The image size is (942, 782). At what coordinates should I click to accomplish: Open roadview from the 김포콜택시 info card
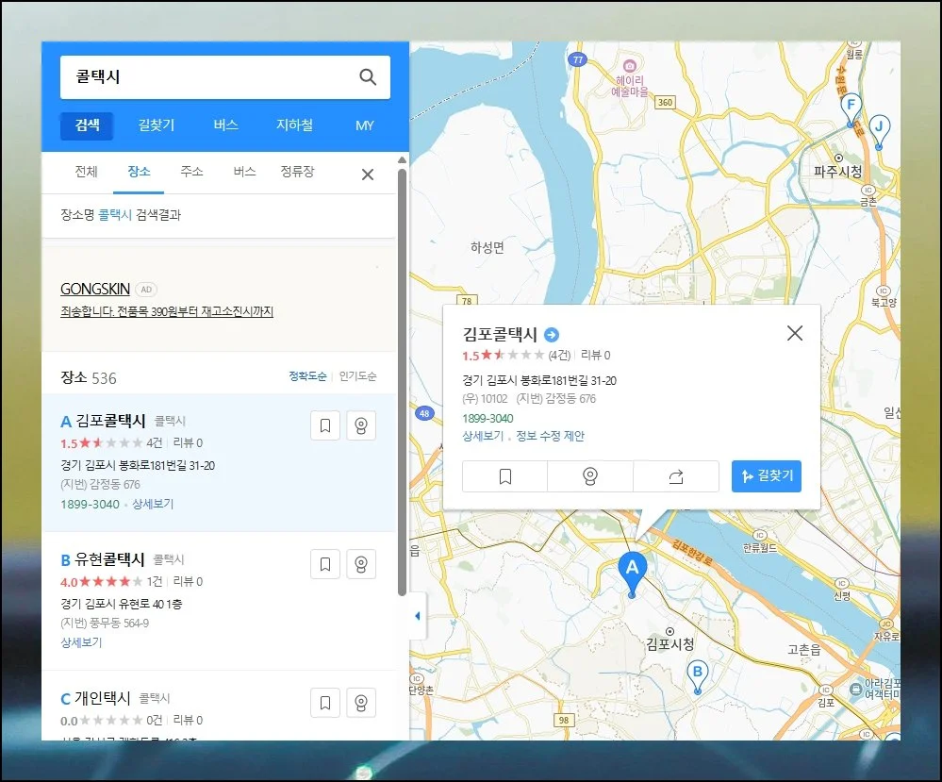[x=589, y=476]
